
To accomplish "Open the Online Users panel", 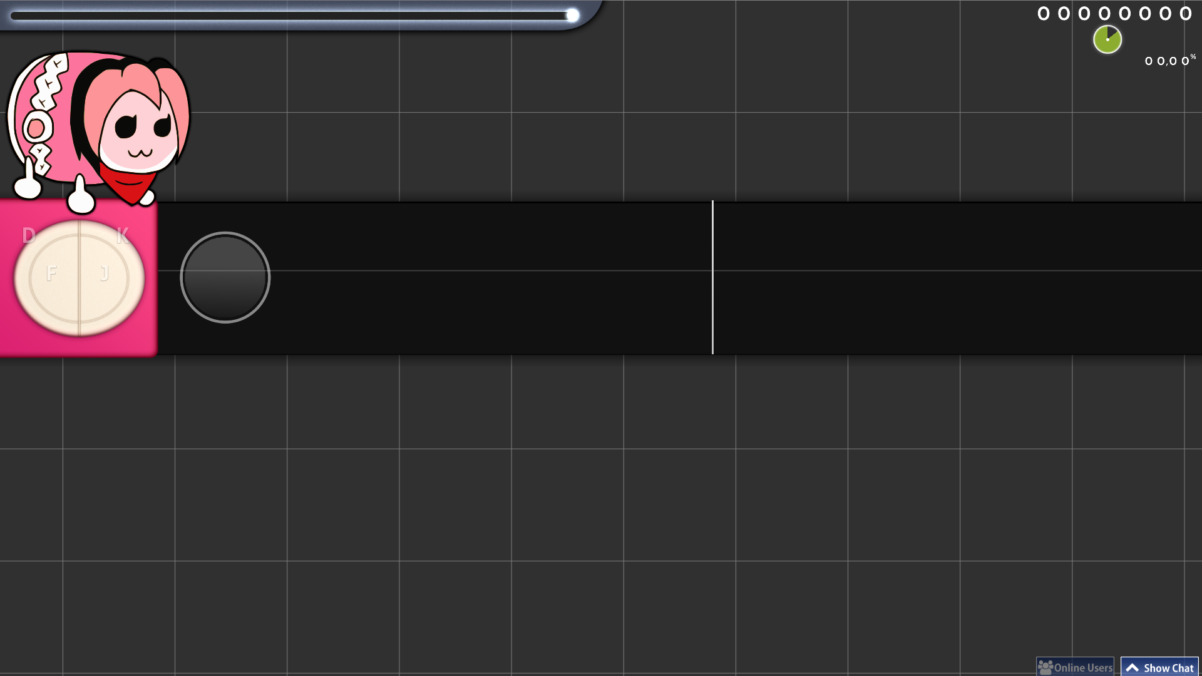I will (x=1075, y=667).
